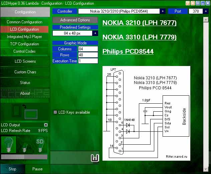
Task: Turn on the full-brightness light bulb icon
Action: [8, 145]
